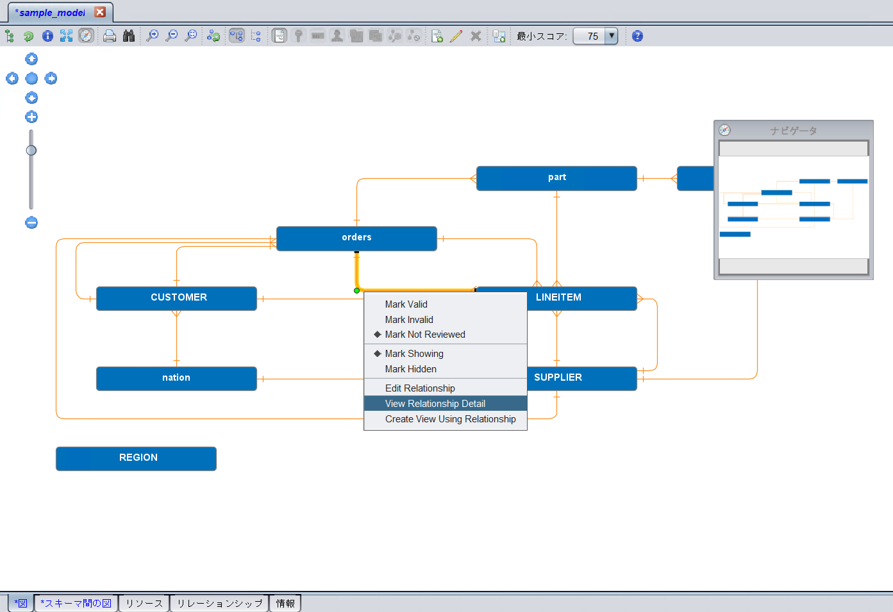Click the blue plus zoom button
Screen dimensions: 893x612
[31, 117]
